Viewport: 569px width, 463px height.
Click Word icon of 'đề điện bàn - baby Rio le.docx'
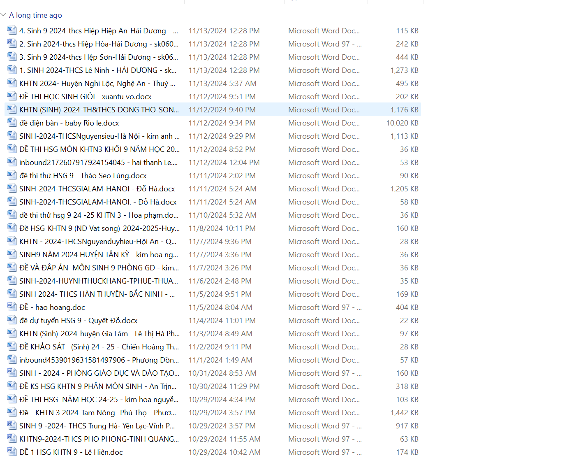click(x=12, y=123)
